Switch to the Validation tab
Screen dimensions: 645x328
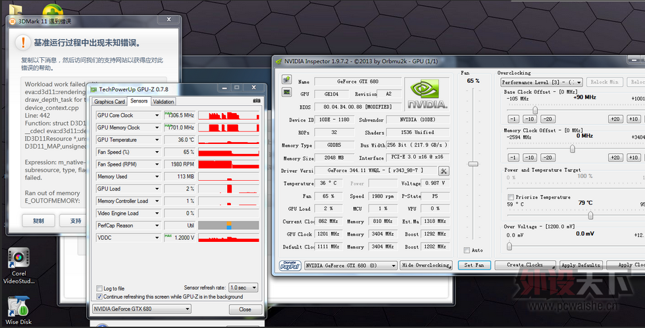[x=164, y=101]
